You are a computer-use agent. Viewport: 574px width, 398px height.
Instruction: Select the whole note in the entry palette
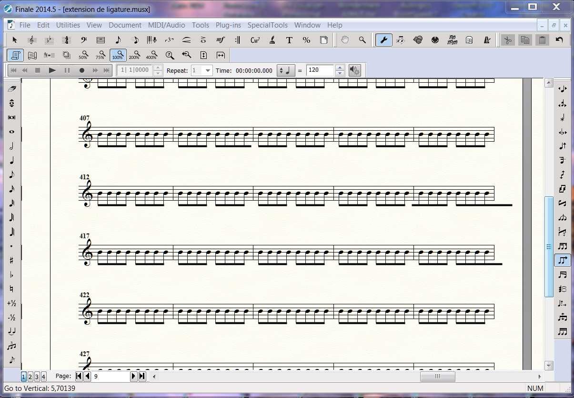coord(12,132)
